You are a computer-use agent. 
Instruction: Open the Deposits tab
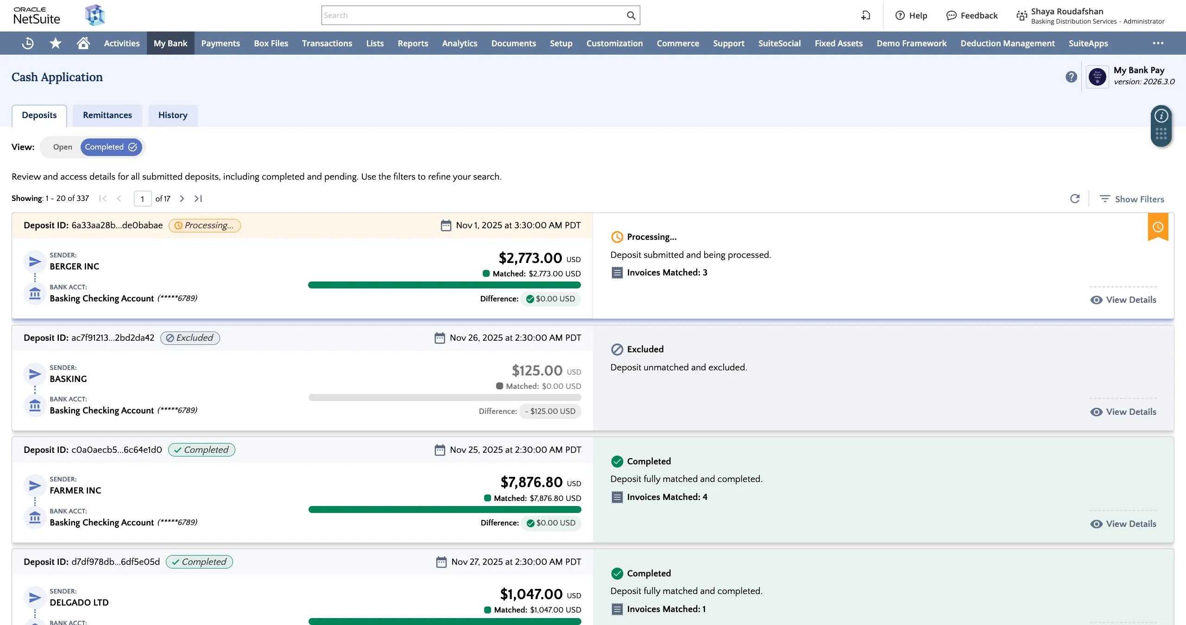(x=39, y=115)
